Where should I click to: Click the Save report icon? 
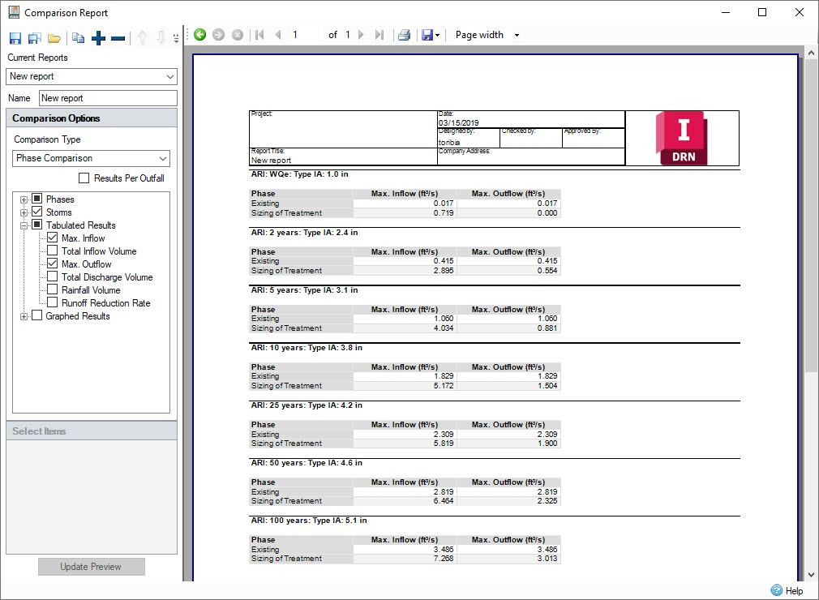point(15,38)
